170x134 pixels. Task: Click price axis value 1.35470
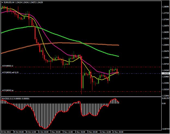(166, 51)
